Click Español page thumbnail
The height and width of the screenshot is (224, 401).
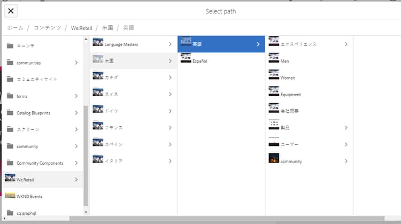[186, 58]
